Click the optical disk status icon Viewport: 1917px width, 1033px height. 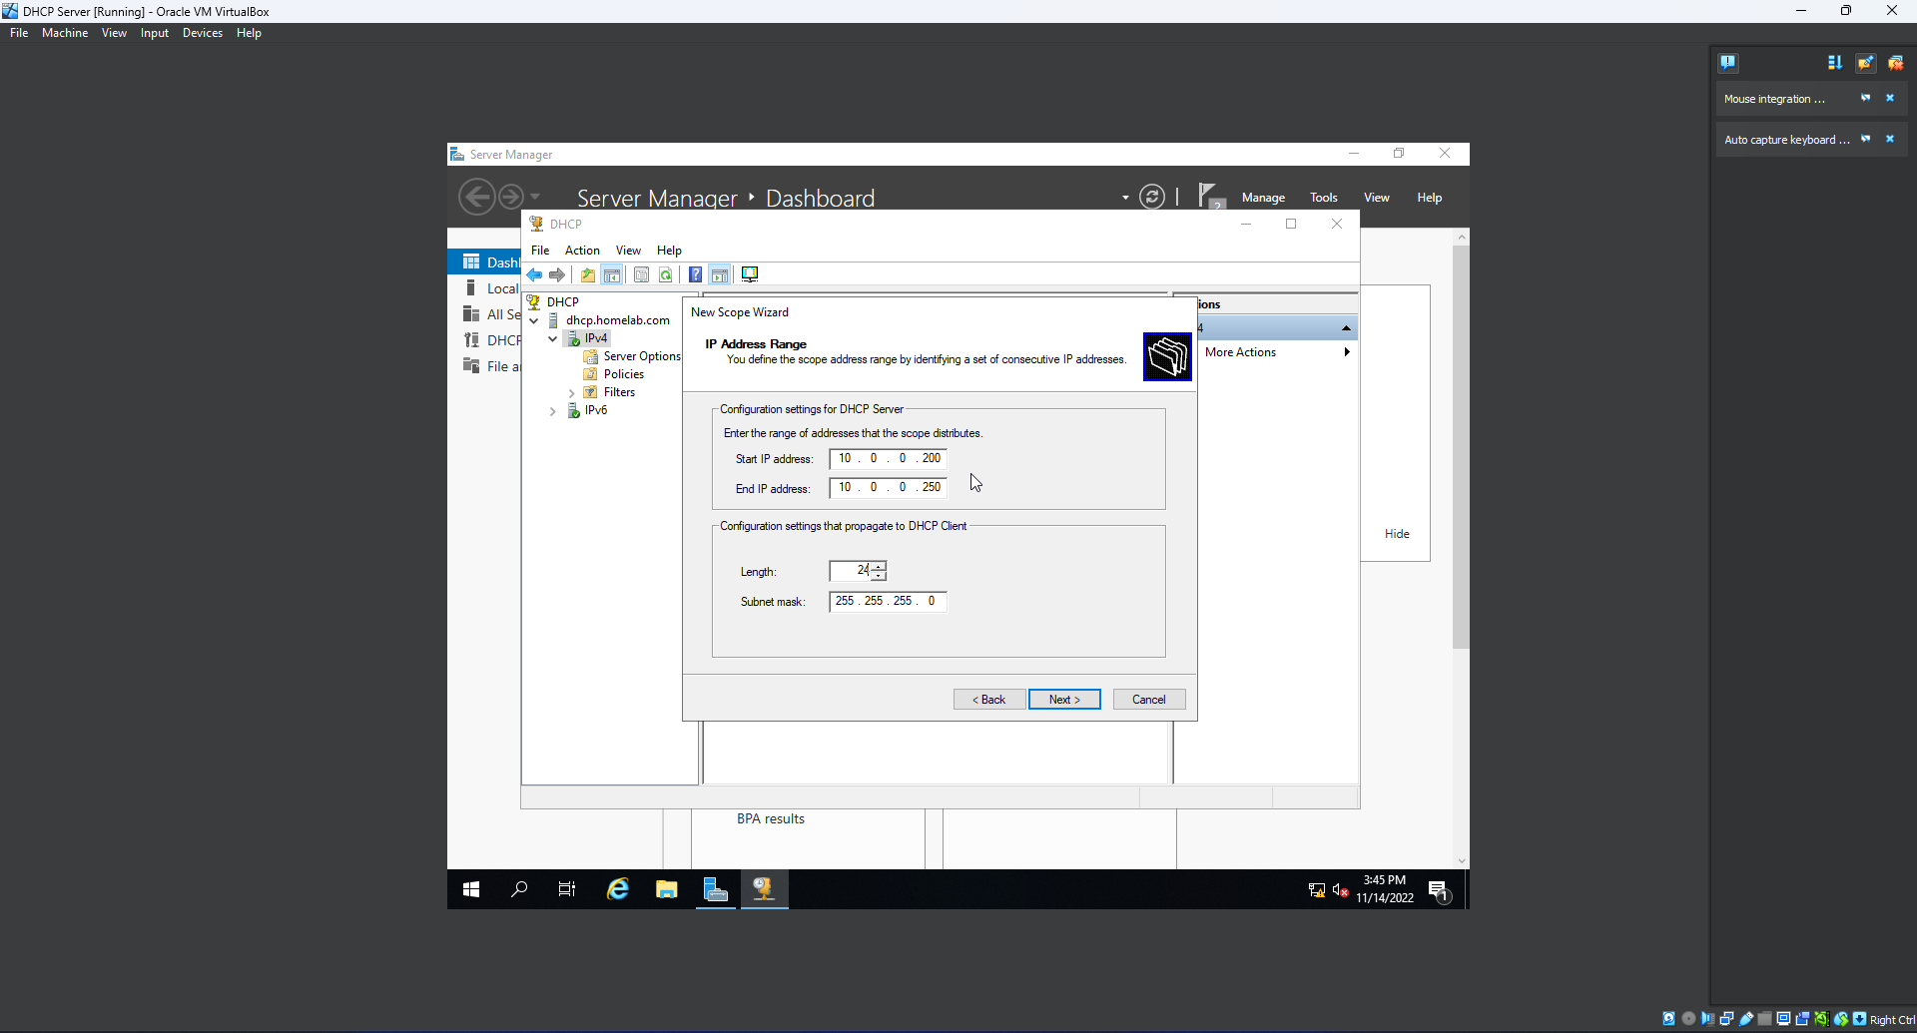(x=1688, y=1019)
